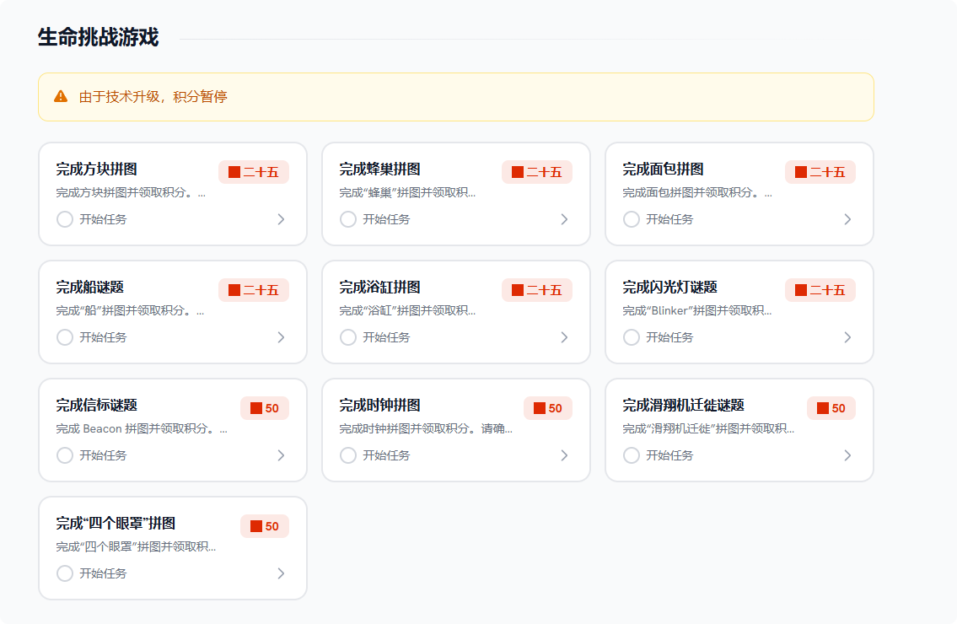
Task: Toggle the circle for 完成方块拼图 task
Action: point(65,219)
